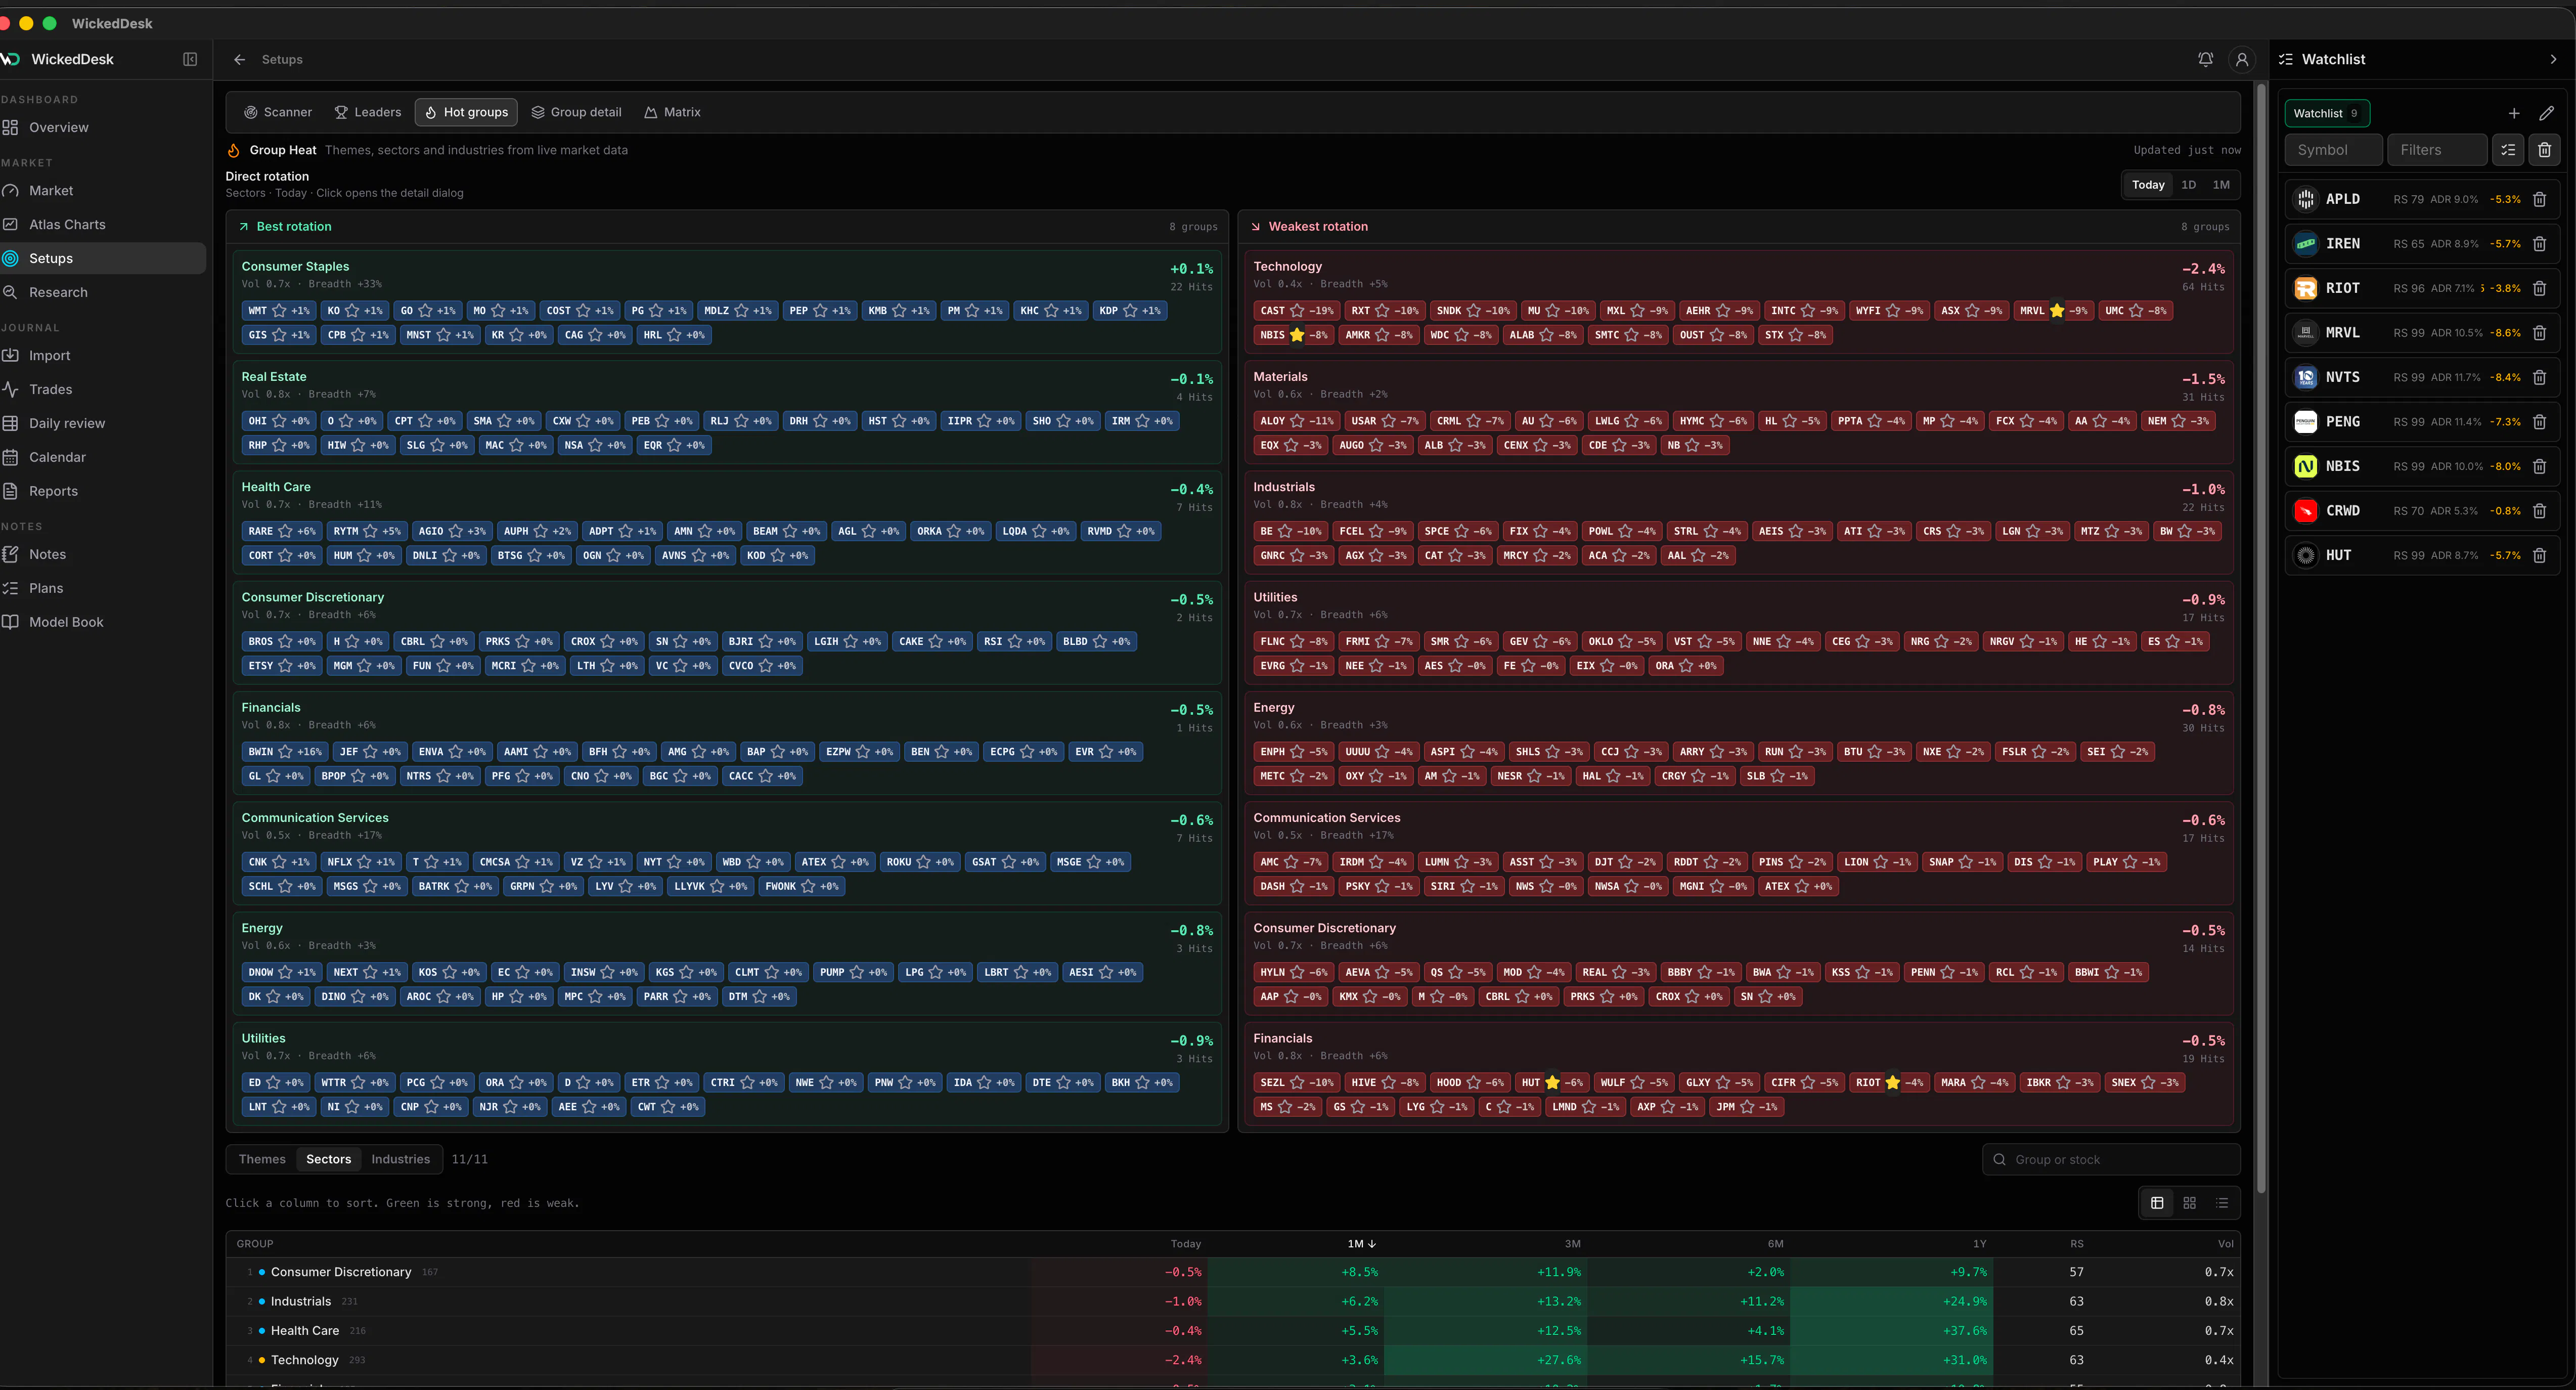Select the Industrials row in the table
The height and width of the screenshot is (1390, 2576).
pos(1232,1302)
